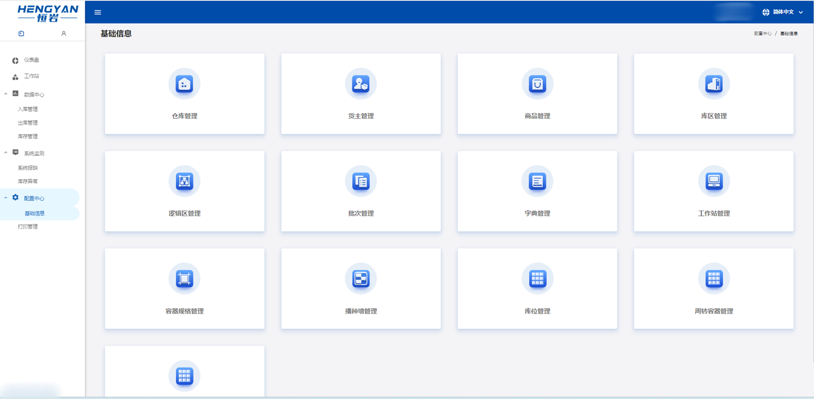Screen dimensions: 814x399
Task: Open the 播种墙管理 card icon
Action: point(361,279)
